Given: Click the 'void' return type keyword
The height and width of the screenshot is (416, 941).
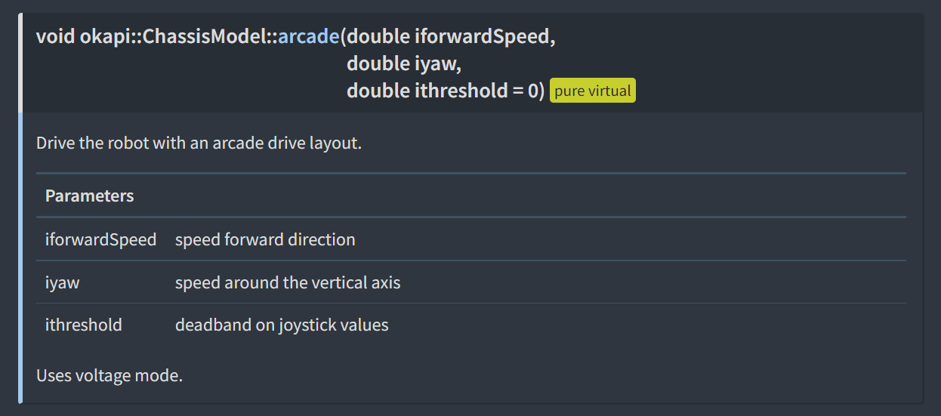Looking at the screenshot, I should [54, 37].
